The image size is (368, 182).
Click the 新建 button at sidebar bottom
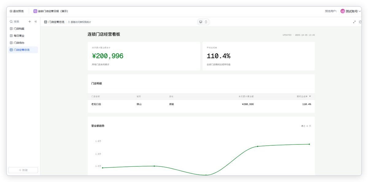[23, 170]
